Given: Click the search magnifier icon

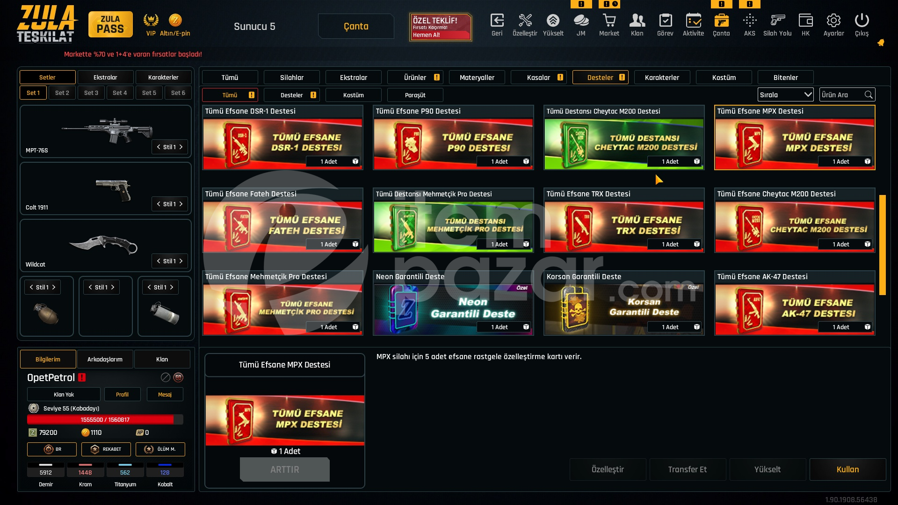Looking at the screenshot, I should click(x=869, y=95).
